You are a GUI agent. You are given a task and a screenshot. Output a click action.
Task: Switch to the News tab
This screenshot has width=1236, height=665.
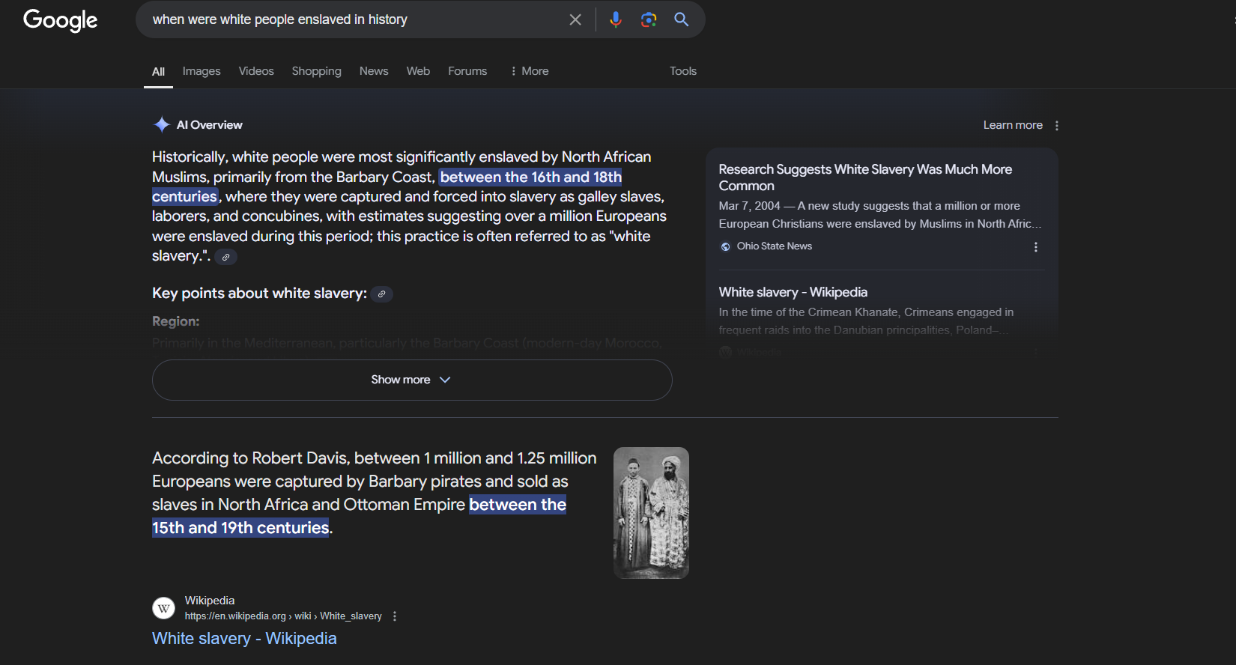373,71
